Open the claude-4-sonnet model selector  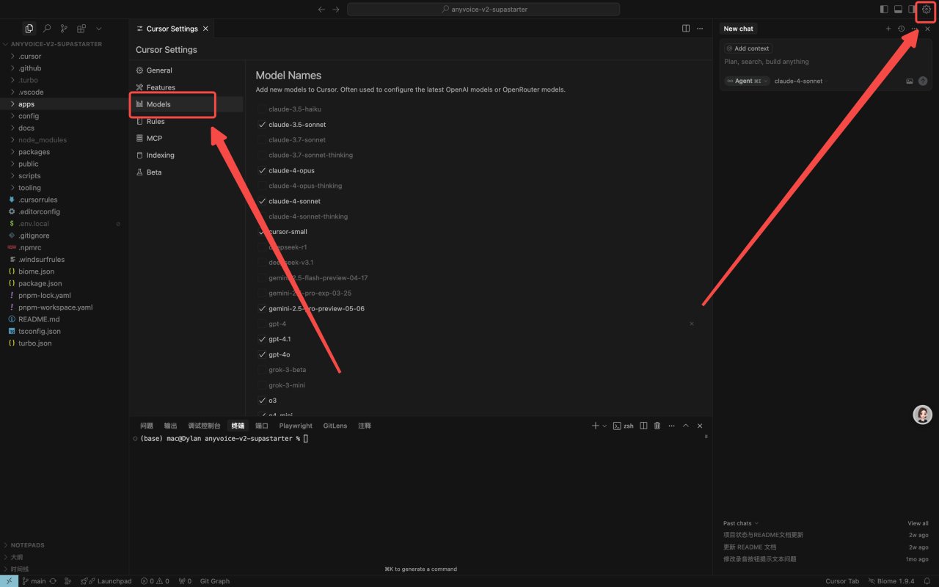798,81
